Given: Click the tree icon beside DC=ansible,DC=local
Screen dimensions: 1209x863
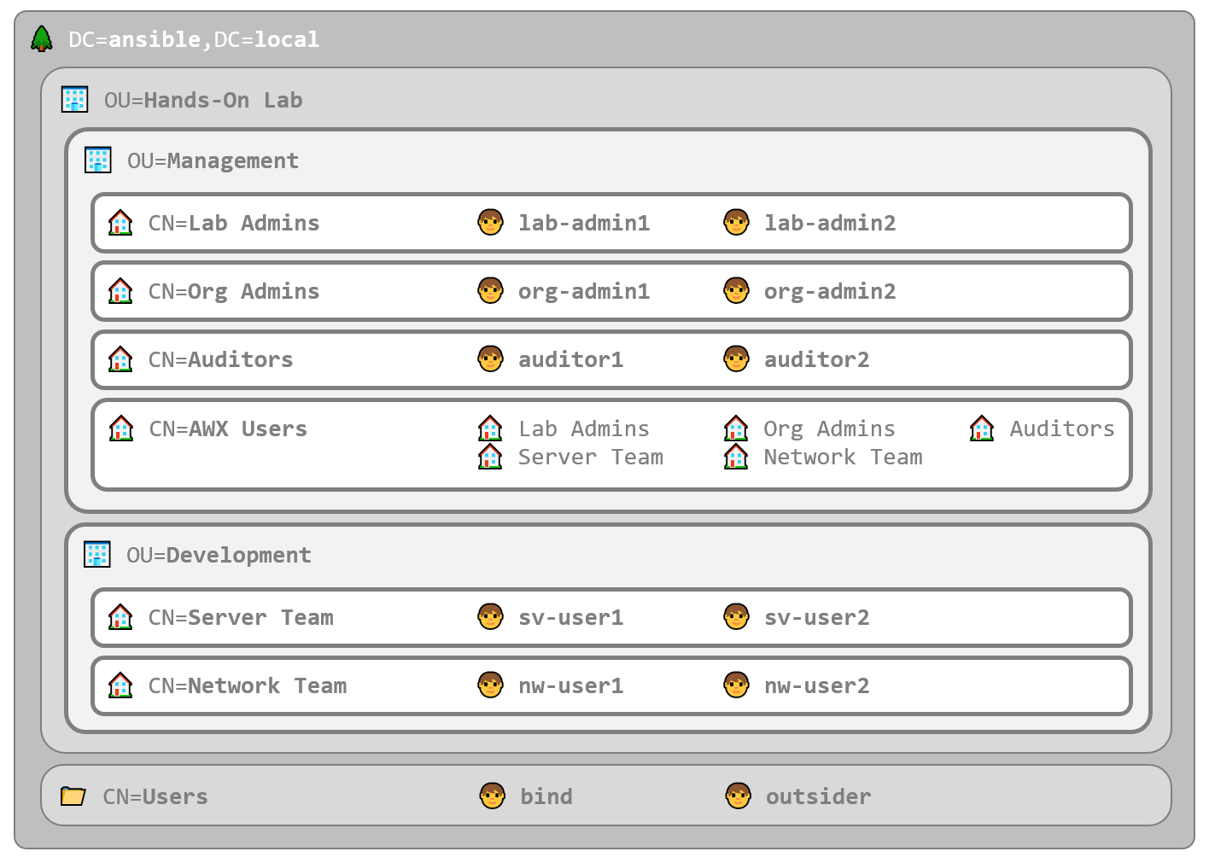Looking at the screenshot, I should pyautogui.click(x=42, y=39).
